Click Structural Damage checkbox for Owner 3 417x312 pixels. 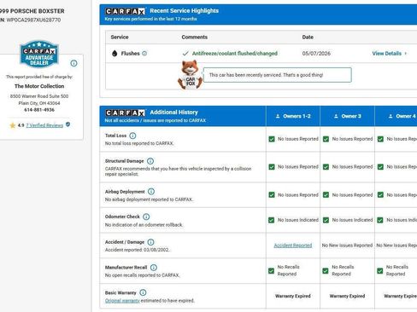tap(326, 167)
